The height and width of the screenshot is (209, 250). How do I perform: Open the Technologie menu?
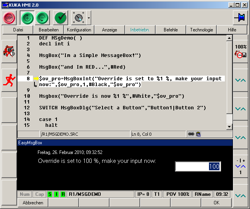[x=201, y=30]
